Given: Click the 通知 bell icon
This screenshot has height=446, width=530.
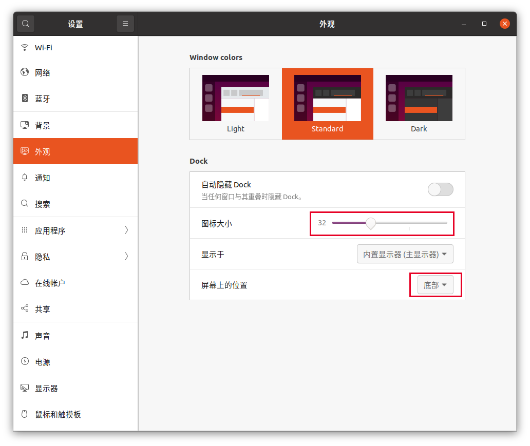Looking at the screenshot, I should pos(25,178).
